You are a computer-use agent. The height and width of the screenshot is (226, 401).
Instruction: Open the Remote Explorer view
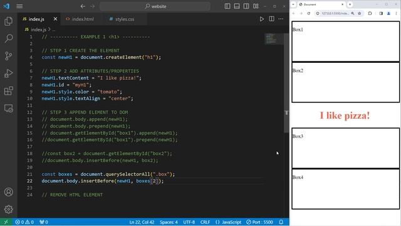pos(8,108)
